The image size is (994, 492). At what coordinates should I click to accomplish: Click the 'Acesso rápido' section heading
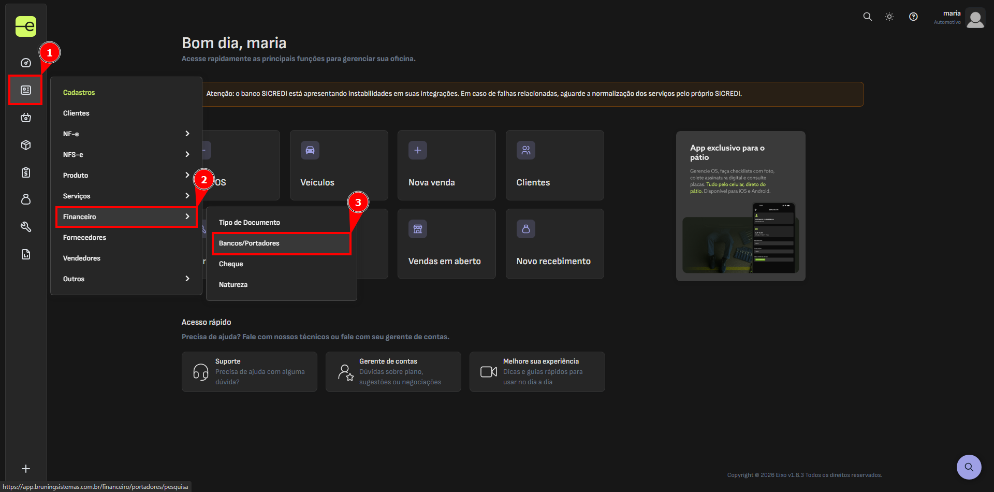point(206,322)
